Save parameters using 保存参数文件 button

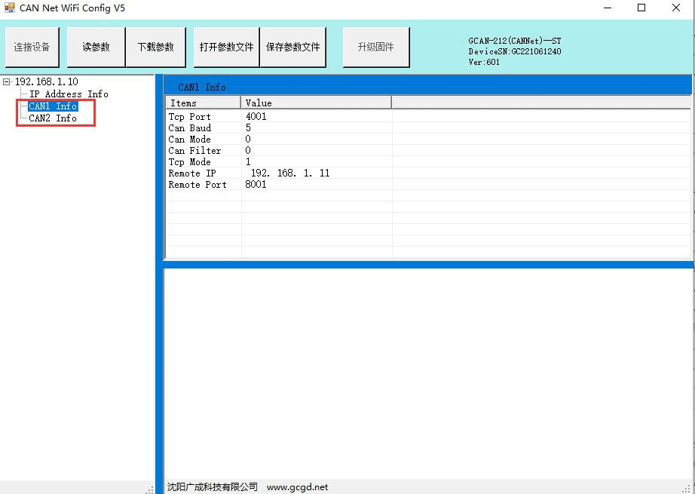(x=292, y=47)
